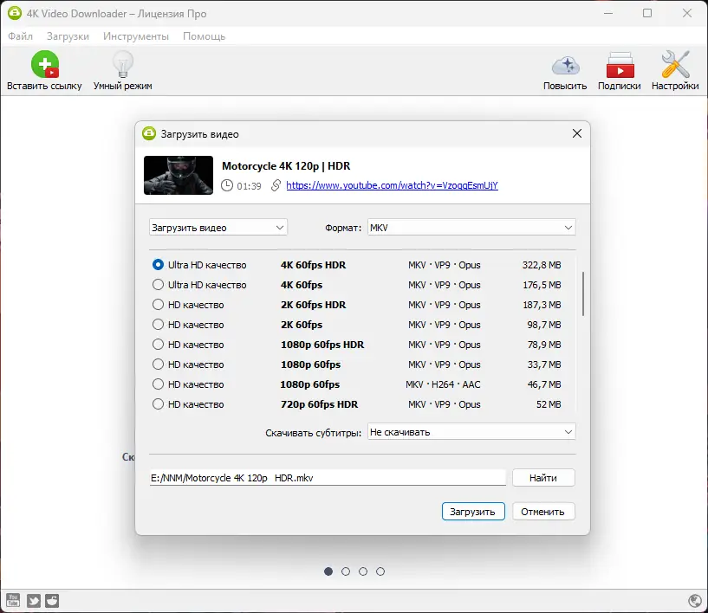This screenshot has width=708, height=613.
Task: Select 1080p 60fps H264 AAC option
Action: tap(158, 384)
